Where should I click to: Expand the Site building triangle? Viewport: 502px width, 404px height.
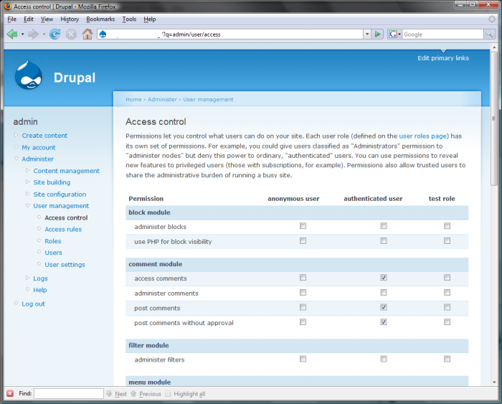[x=27, y=182]
